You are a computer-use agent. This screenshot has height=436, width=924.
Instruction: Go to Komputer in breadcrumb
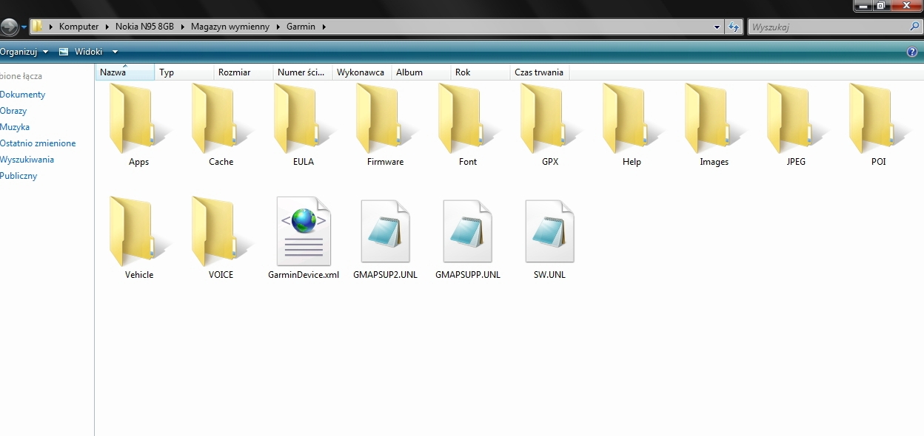click(79, 27)
